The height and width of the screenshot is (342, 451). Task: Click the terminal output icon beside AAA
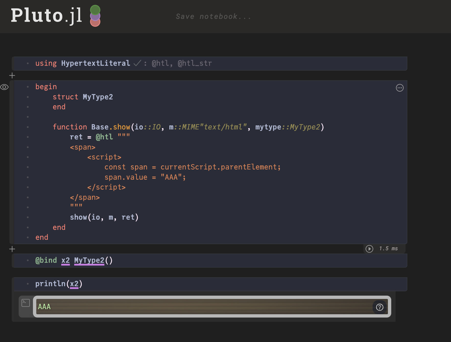click(x=26, y=303)
